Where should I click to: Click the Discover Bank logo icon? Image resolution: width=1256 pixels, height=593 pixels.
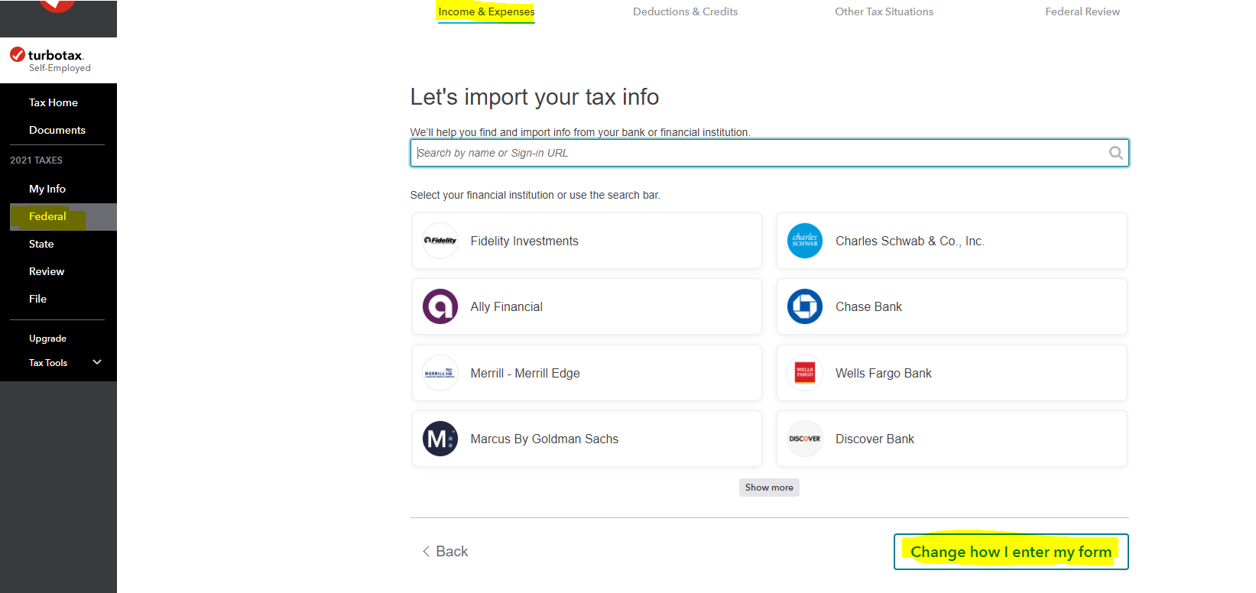[x=805, y=439]
